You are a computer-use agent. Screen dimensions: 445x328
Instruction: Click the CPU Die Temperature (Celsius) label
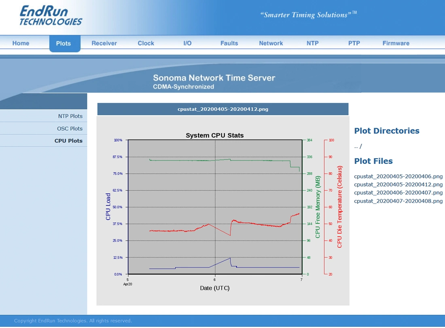click(339, 207)
